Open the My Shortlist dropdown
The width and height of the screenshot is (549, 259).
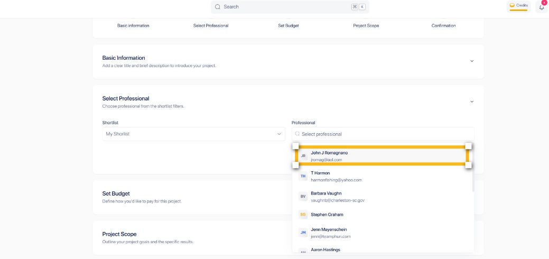193,134
